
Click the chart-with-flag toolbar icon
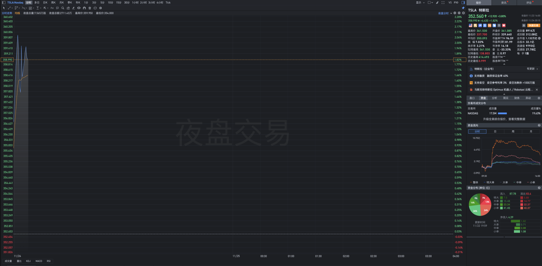point(68,8)
